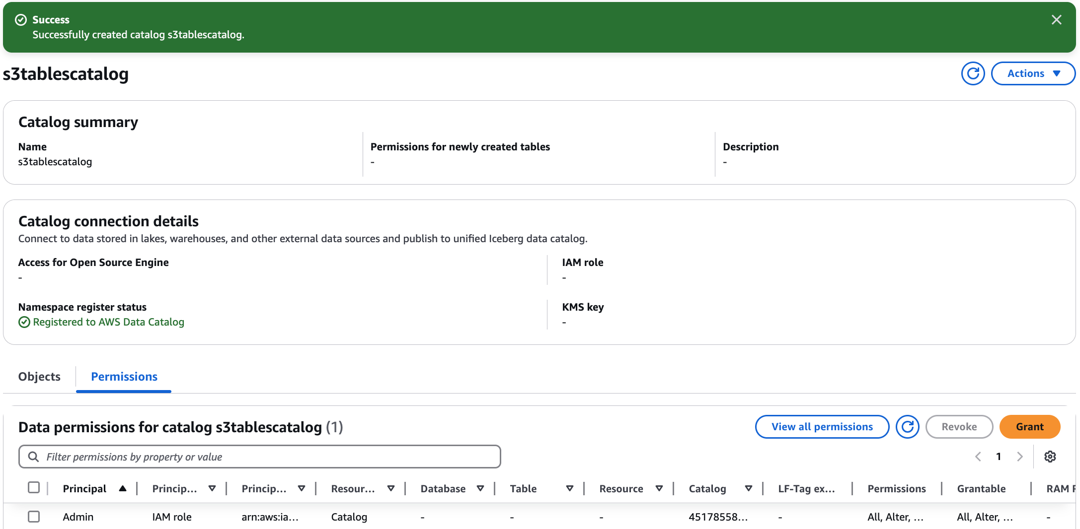
Task: Click the magnifier icon in filter box
Action: [x=33, y=457]
